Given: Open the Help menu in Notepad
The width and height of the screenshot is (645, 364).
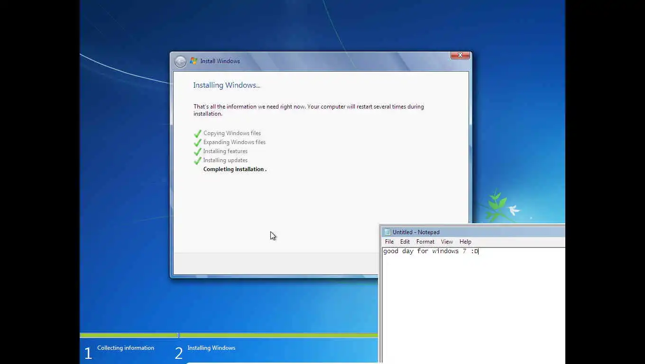Looking at the screenshot, I should point(465,242).
